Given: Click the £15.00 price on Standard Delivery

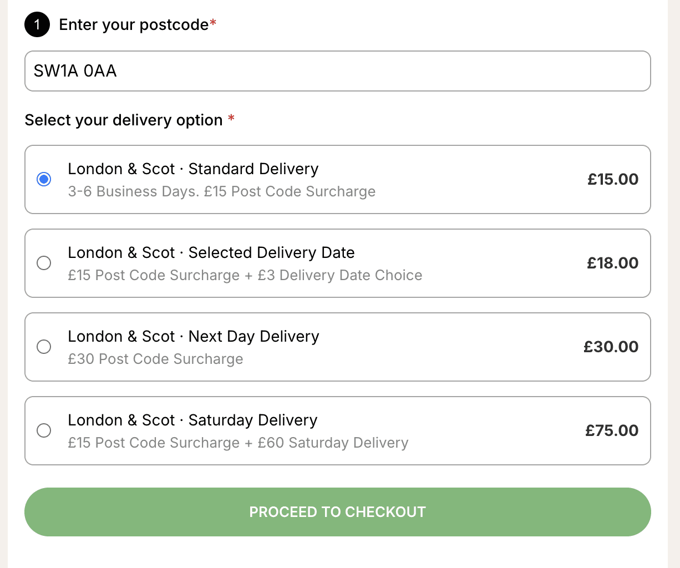Looking at the screenshot, I should coord(613,179).
